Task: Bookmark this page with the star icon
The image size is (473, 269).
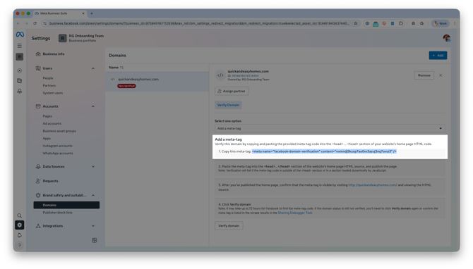Action: 356,23
